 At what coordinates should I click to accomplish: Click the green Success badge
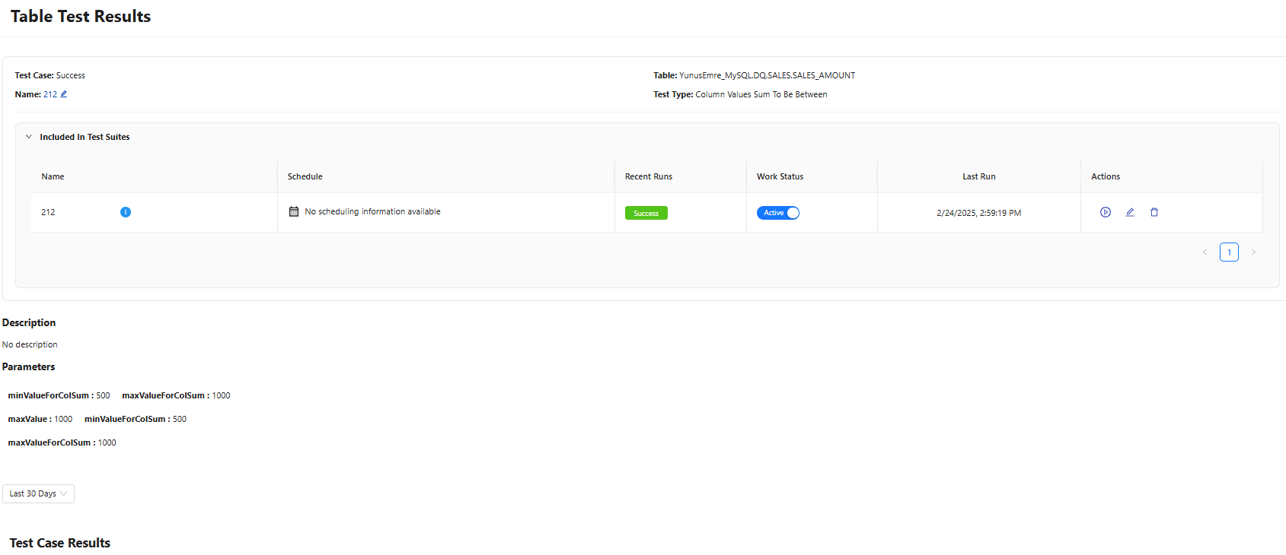[x=646, y=213]
